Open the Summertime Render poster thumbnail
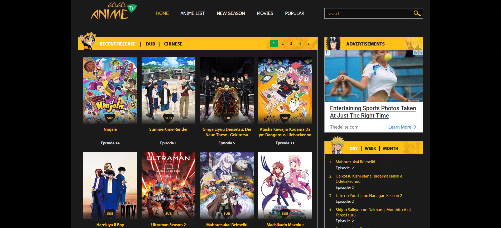The height and width of the screenshot is (228, 501). (168, 90)
